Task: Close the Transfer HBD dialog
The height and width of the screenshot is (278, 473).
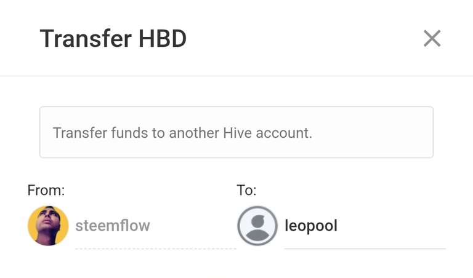Action: tap(432, 38)
